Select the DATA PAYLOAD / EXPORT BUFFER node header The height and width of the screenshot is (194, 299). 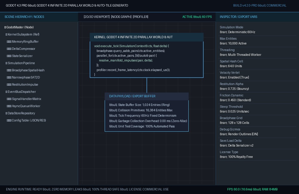pos(147,96)
